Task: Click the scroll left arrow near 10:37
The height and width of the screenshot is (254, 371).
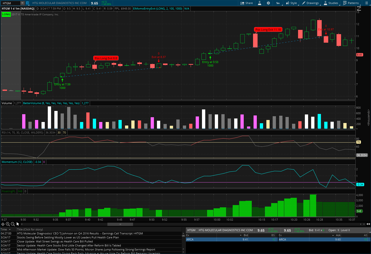Action: pyautogui.click(x=360, y=224)
